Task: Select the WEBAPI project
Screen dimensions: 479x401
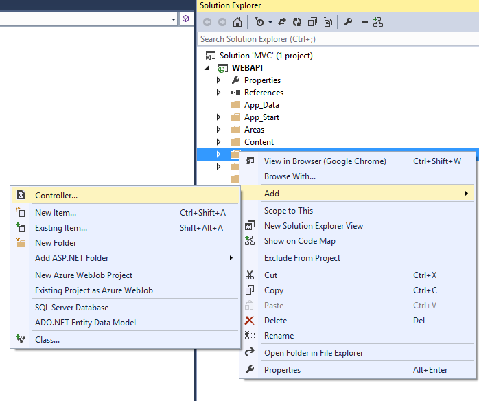Action: pyautogui.click(x=247, y=68)
